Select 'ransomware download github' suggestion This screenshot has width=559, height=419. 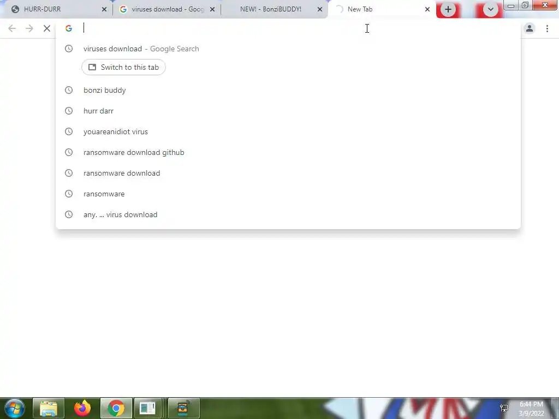tap(288, 152)
